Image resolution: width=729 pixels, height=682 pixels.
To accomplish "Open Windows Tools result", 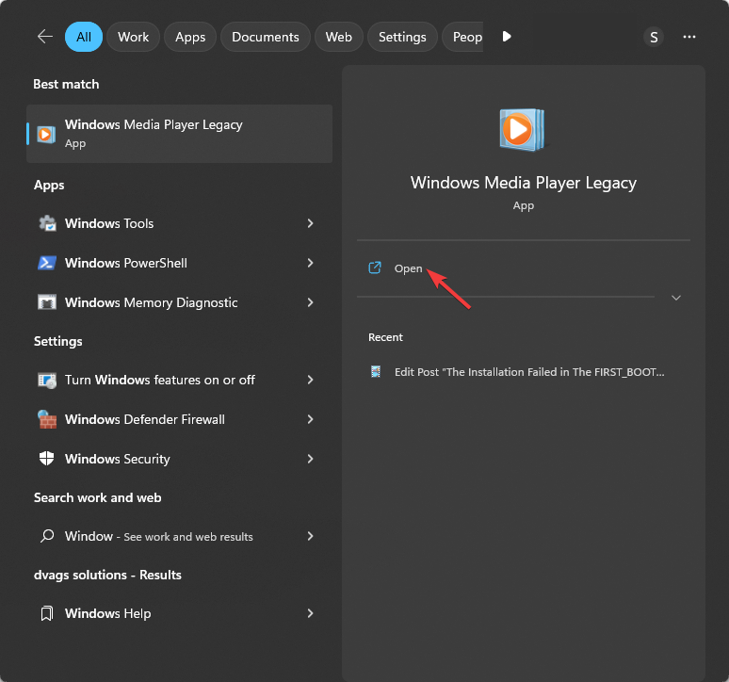I will 180,223.
